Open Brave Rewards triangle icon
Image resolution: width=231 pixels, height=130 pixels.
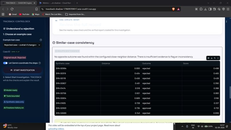pyautogui.click(x=178, y=9)
